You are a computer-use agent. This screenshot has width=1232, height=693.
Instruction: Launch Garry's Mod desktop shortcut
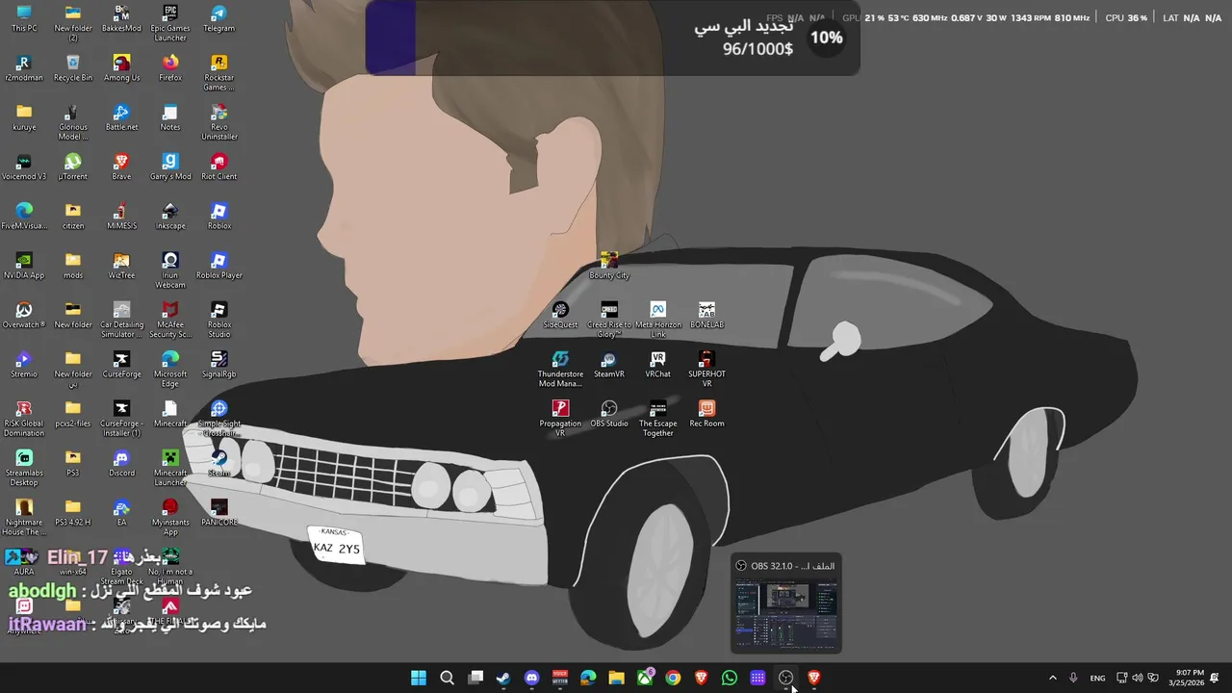(x=170, y=167)
